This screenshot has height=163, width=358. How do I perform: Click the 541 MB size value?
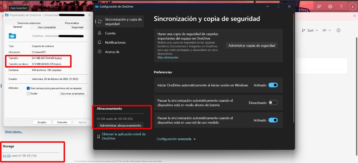tap(47, 58)
